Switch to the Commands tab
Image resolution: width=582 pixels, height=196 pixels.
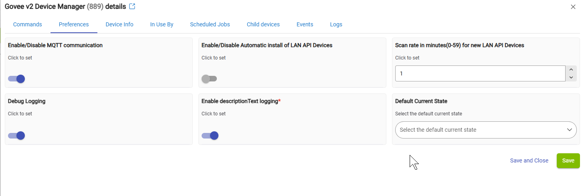[28, 24]
